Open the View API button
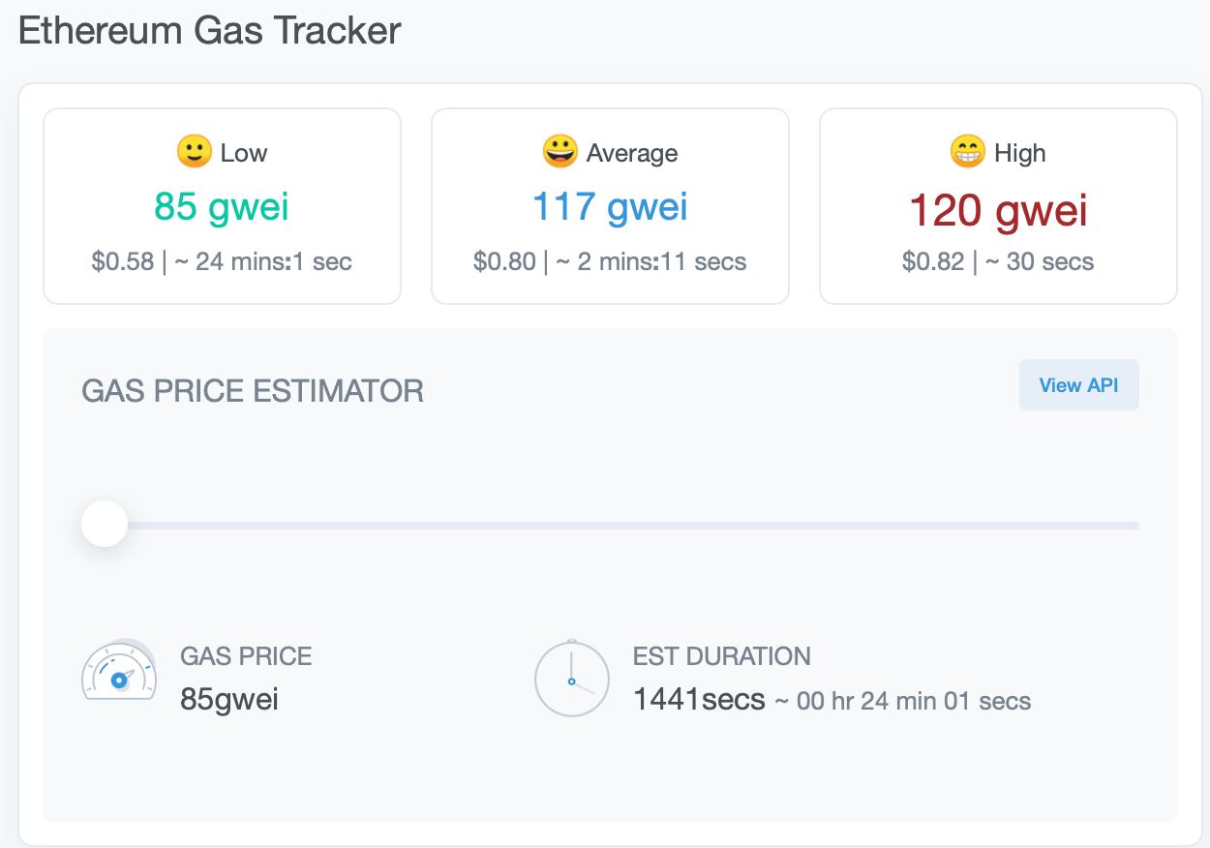Viewport: 1210px width, 848px height. click(1078, 385)
